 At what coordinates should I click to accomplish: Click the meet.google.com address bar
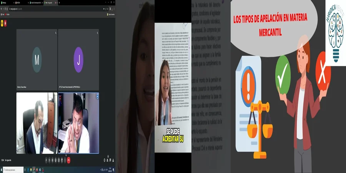(x=56, y=9)
